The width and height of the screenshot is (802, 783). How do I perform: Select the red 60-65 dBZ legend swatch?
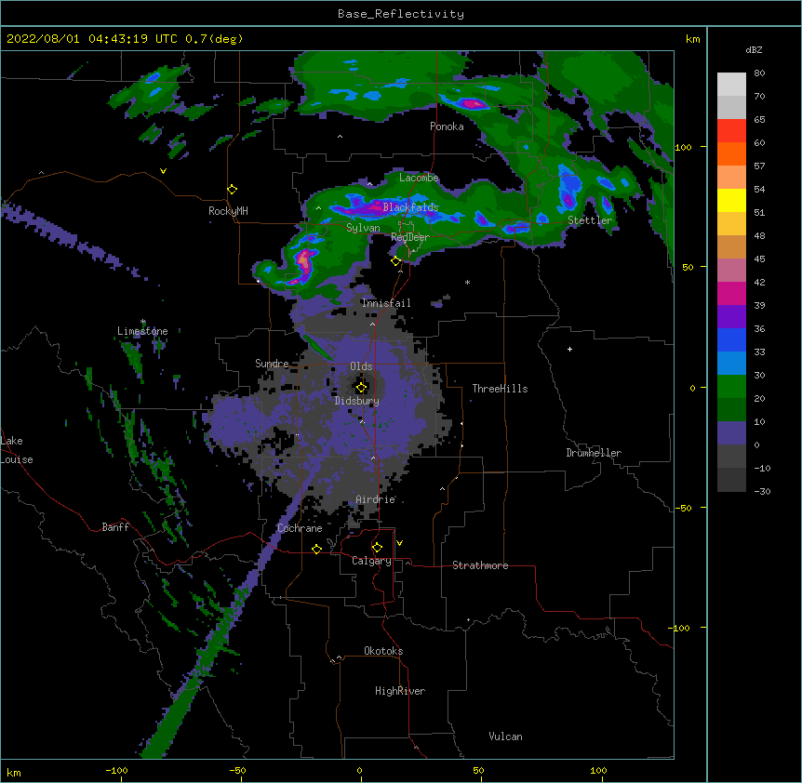coord(731,131)
